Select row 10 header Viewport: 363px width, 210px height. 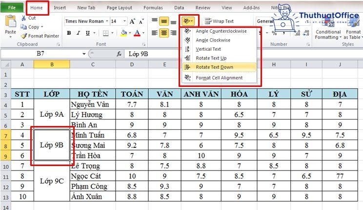[6, 167]
